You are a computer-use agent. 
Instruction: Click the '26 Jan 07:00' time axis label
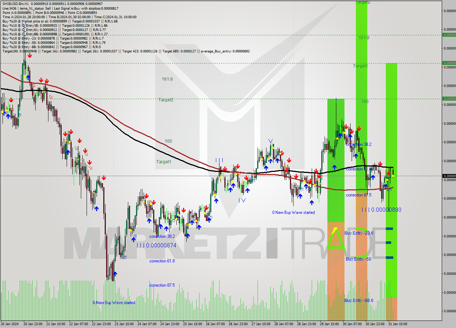click(x=215, y=324)
